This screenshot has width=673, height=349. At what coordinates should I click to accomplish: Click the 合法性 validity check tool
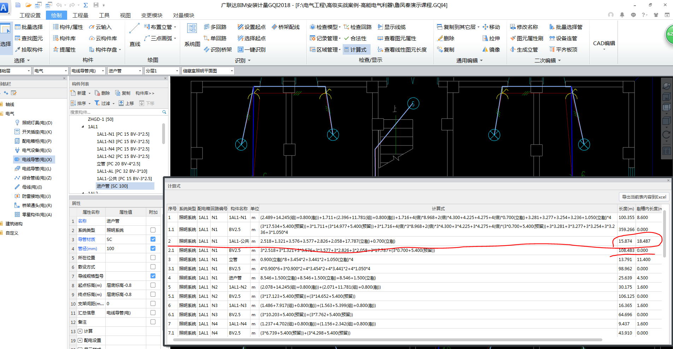355,38
